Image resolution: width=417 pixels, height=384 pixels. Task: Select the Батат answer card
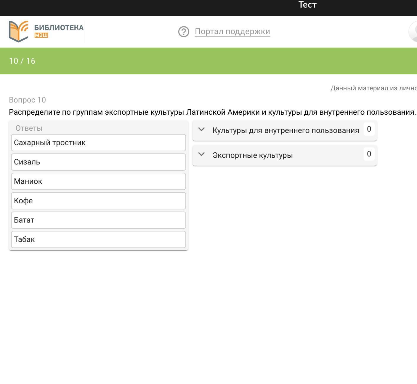tap(98, 220)
